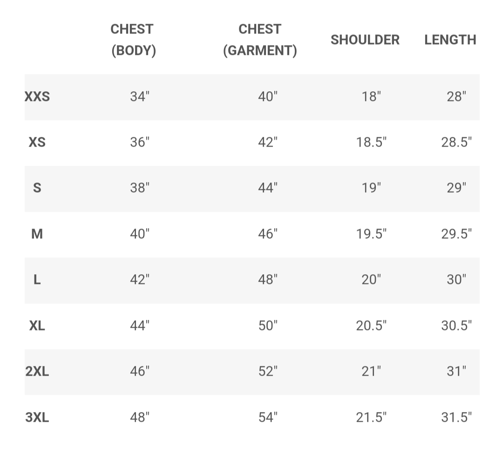Select the 54" garment chest value

click(268, 417)
